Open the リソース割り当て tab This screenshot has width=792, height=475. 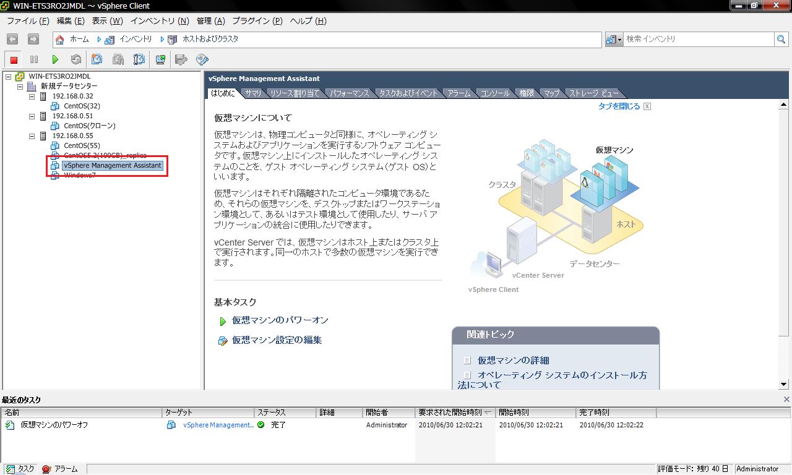click(295, 93)
